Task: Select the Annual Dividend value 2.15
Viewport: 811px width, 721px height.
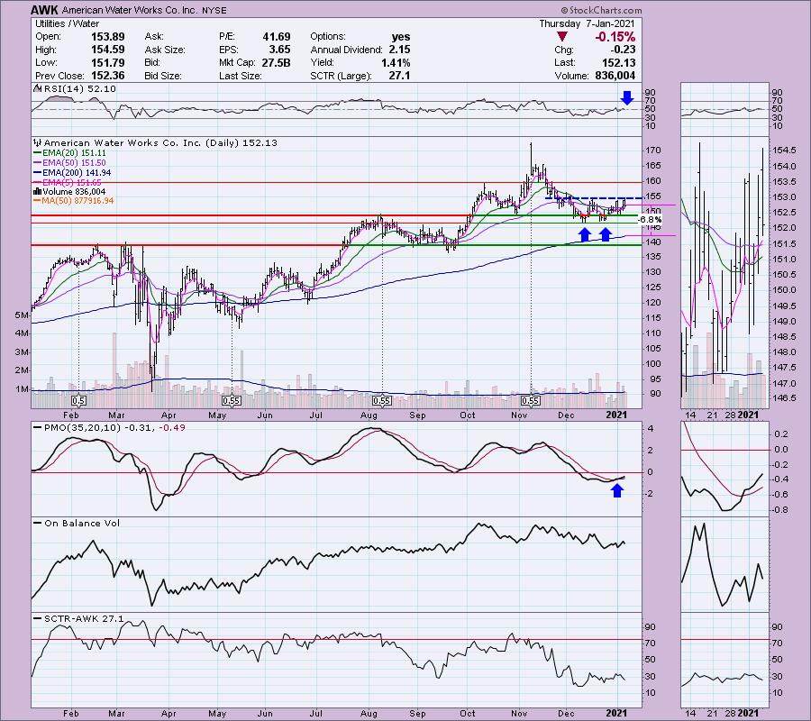Action: (399, 50)
